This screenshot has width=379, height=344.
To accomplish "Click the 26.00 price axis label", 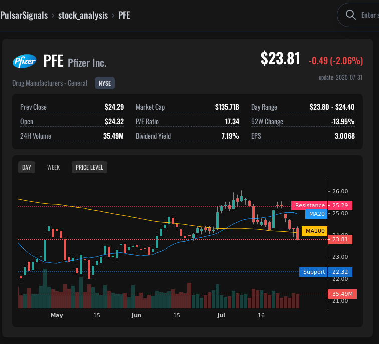I will (340, 191).
